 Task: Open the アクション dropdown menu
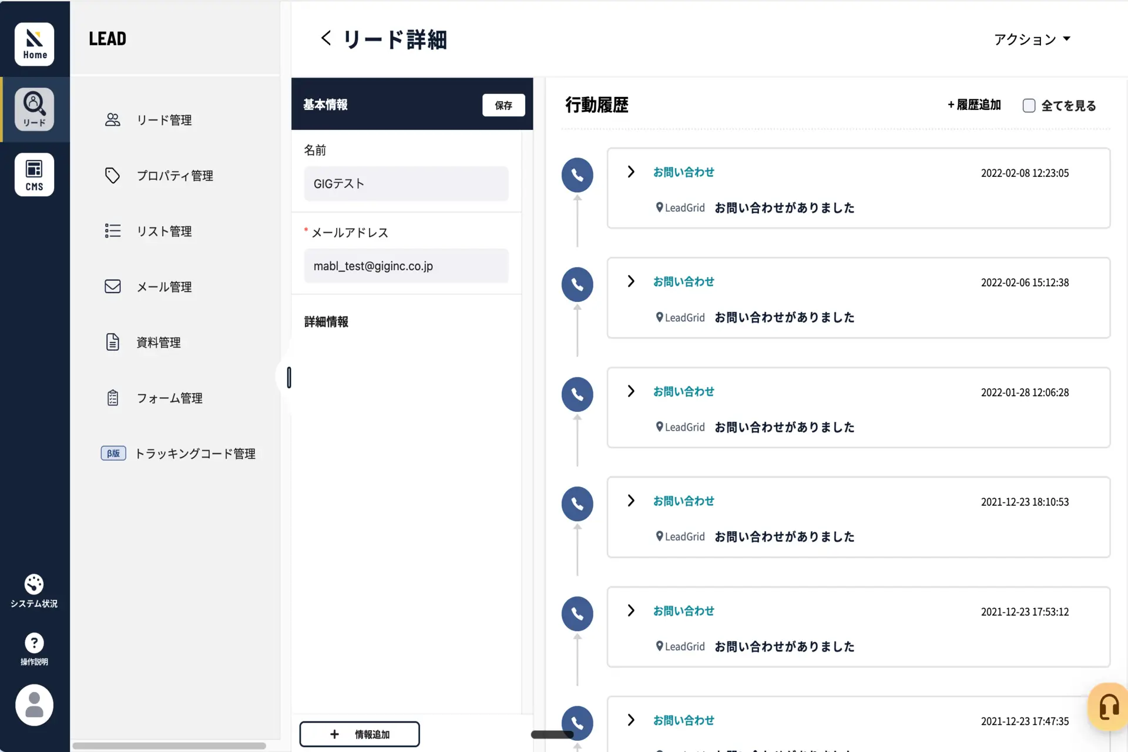coord(1032,39)
